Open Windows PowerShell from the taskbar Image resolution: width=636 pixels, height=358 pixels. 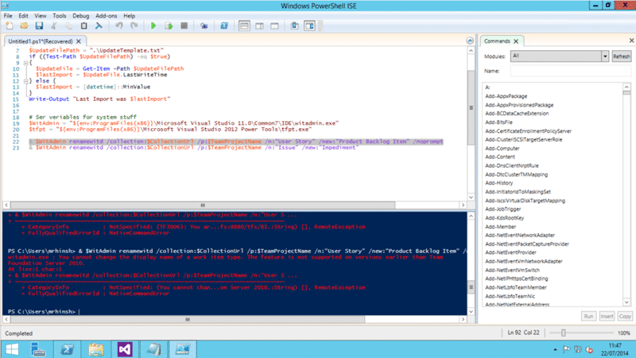point(68,349)
